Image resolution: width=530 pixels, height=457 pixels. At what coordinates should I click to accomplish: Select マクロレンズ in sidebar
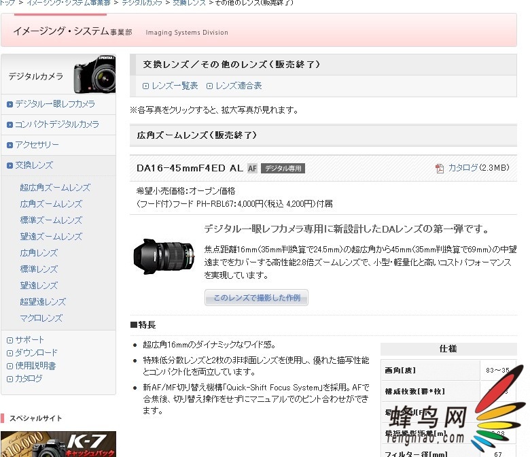pos(41,318)
